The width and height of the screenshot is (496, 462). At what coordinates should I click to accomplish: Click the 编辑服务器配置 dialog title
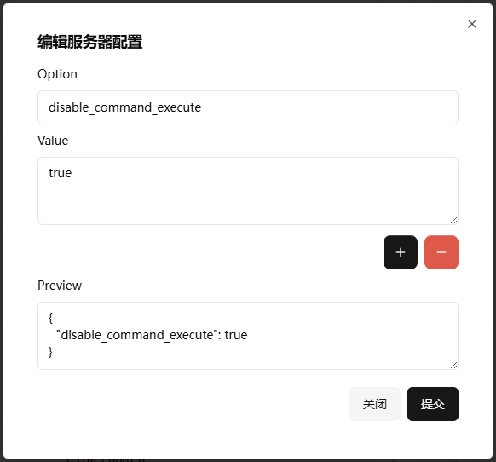point(89,42)
